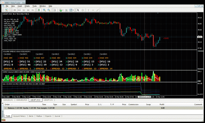Click the current price label on scale
The image size is (205, 123).
click(200, 37)
